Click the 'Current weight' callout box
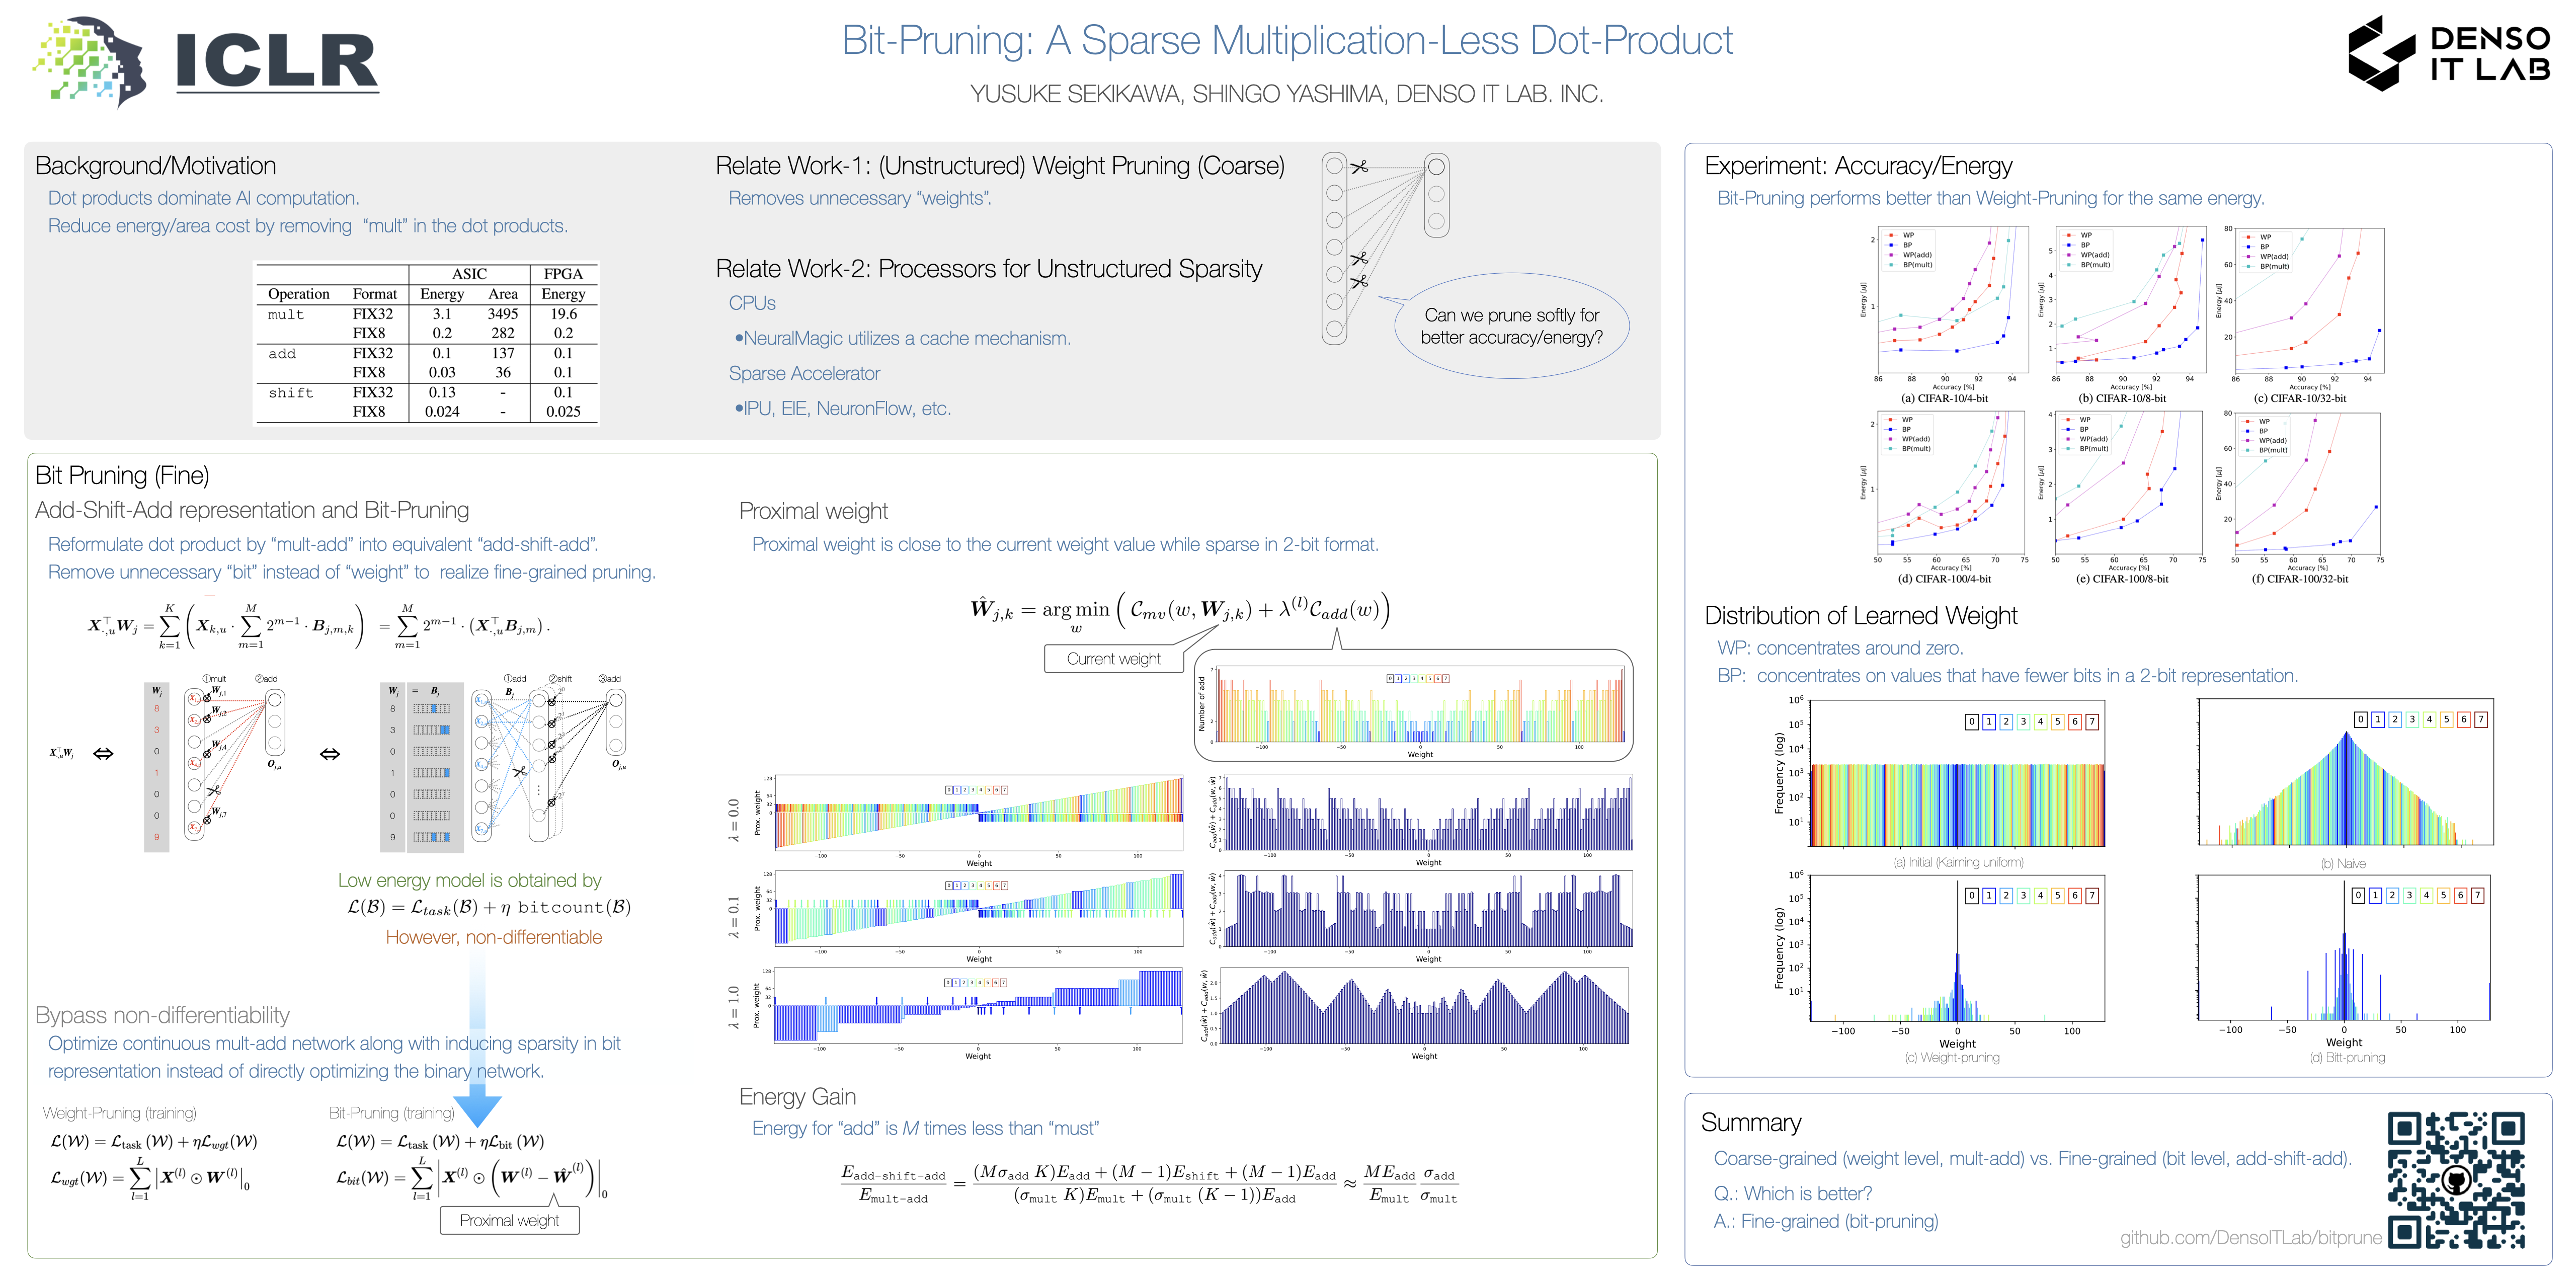Viewport: 2576px width, 1288px height. [1113, 659]
